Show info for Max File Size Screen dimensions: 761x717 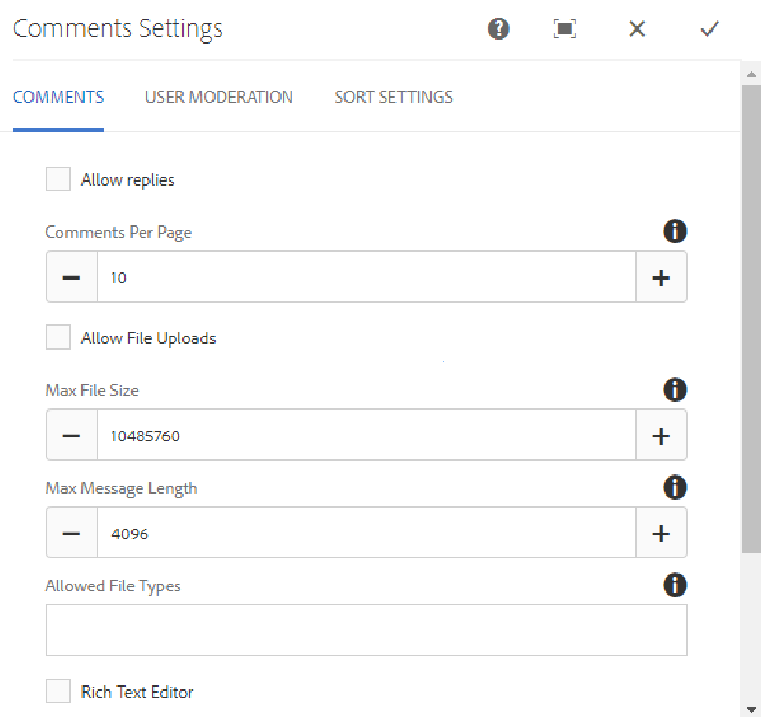click(x=674, y=390)
